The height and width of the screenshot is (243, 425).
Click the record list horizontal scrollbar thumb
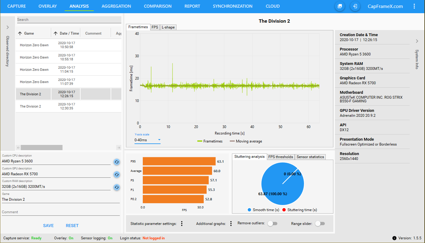pyautogui.click(x=42, y=147)
